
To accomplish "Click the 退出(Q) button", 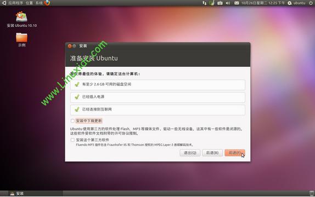I will 190,153.
